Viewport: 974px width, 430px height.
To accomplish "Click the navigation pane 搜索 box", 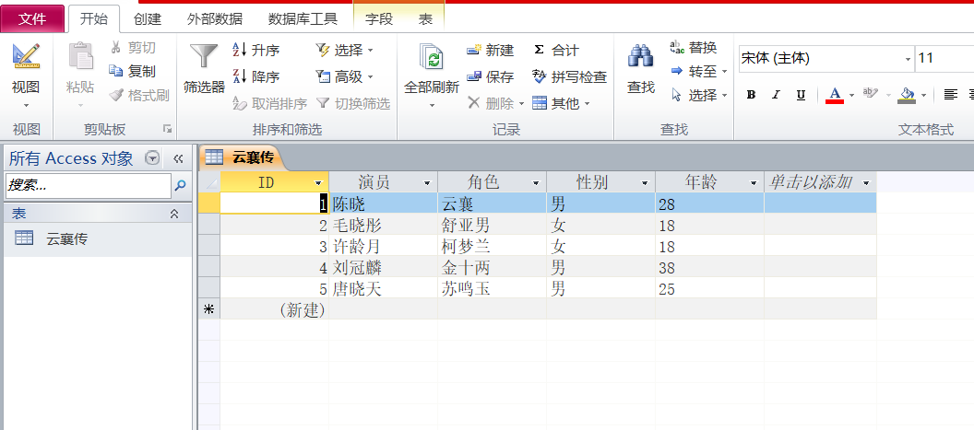I will click(88, 185).
